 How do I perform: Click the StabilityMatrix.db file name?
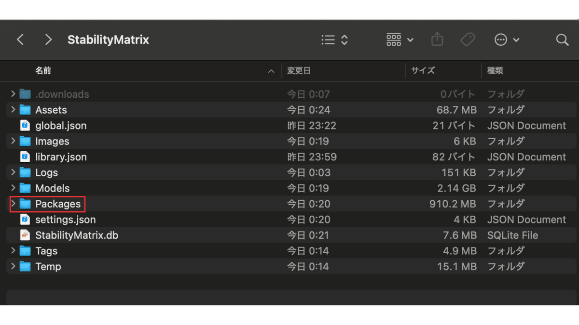point(77,235)
